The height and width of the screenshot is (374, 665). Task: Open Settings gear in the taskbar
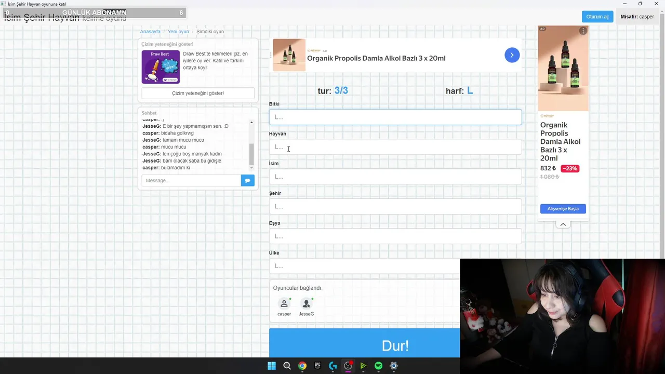[394, 366]
